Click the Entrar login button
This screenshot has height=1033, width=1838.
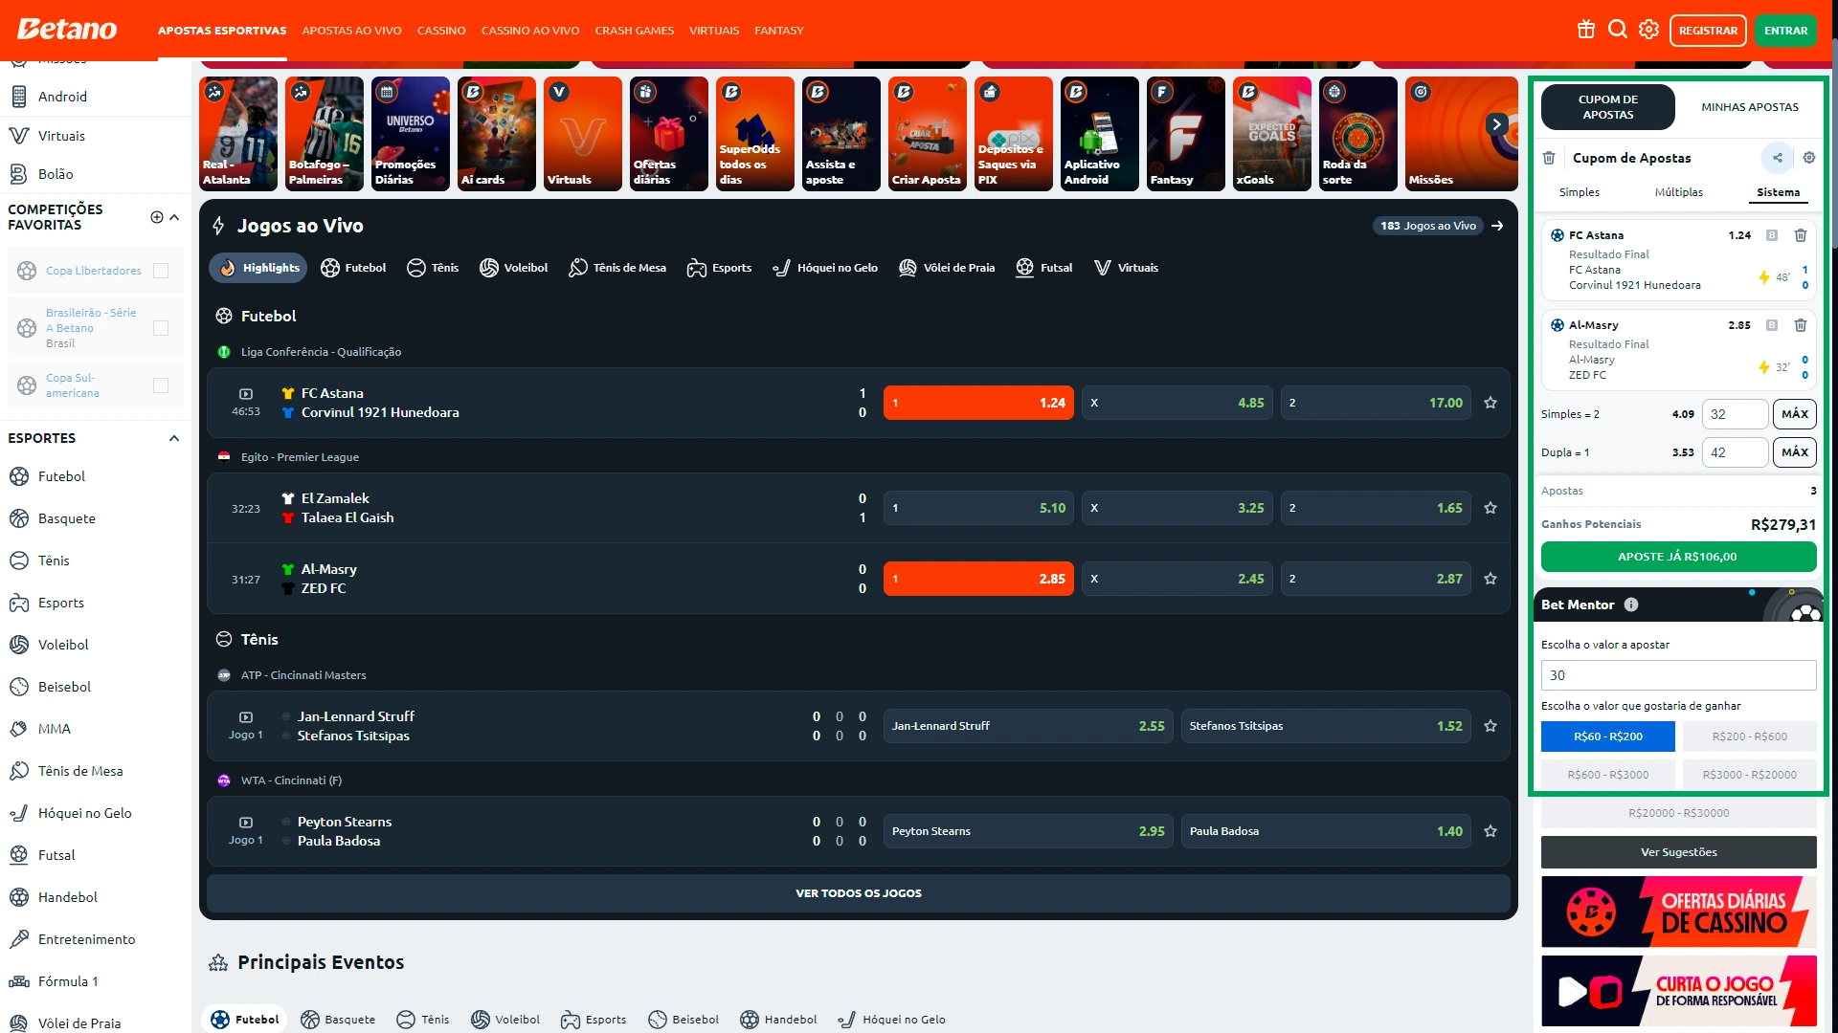[1786, 31]
